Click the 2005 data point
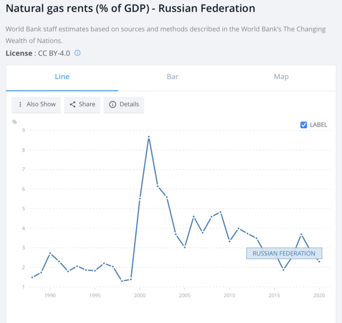This screenshot has width=342, height=323. [185, 247]
